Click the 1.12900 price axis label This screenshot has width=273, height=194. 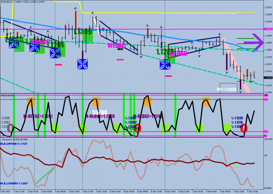[268, 43]
